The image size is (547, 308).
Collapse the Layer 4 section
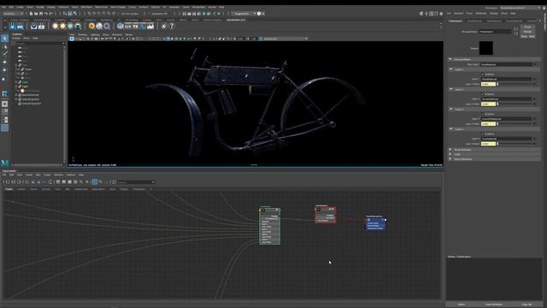[451, 129]
